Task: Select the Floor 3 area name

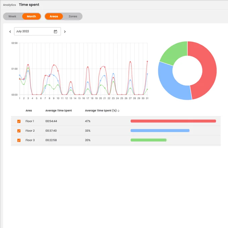Action: pyautogui.click(x=30, y=140)
